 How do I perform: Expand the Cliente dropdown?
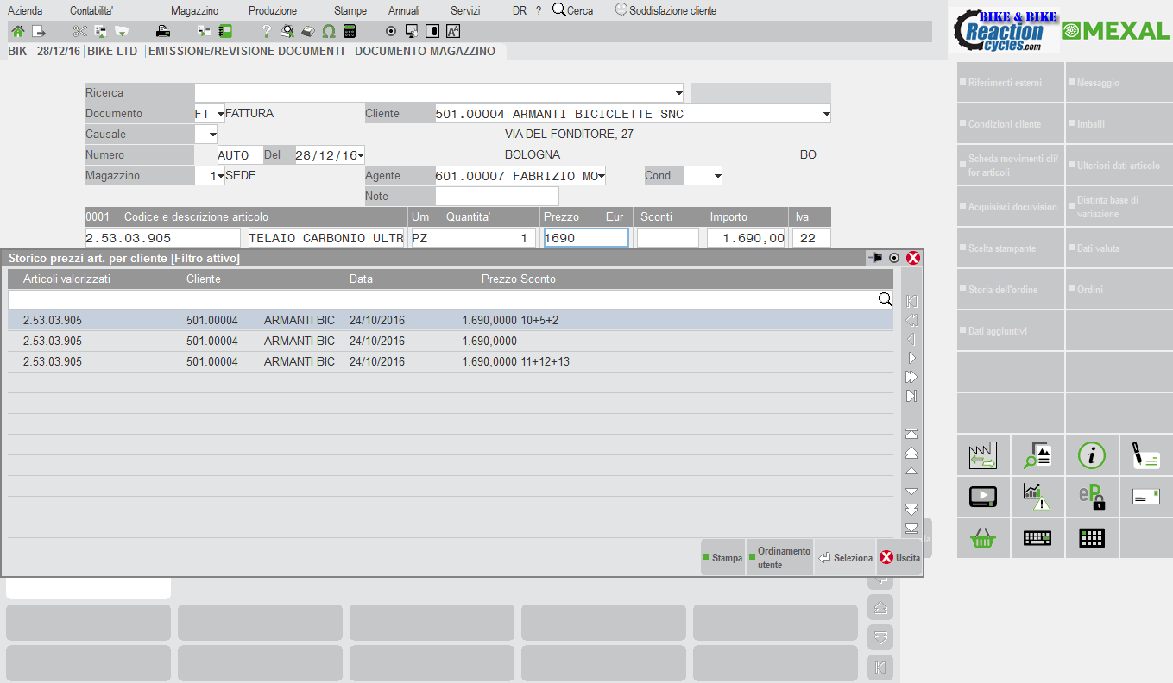pos(825,114)
